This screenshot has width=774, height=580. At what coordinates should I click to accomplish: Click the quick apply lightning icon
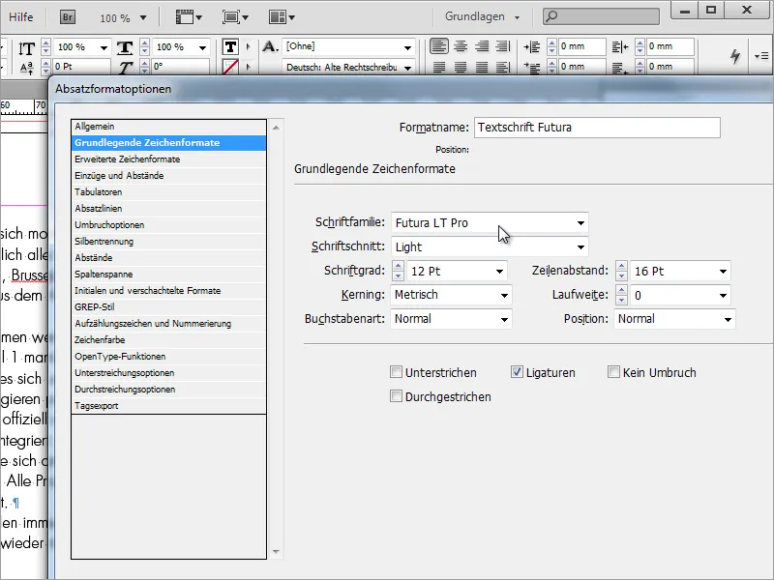(735, 56)
